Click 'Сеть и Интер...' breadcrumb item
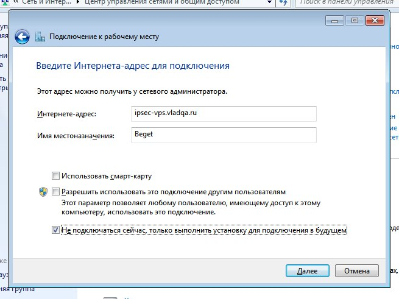Viewport: 399px width, 299px height. [x=46, y=2]
